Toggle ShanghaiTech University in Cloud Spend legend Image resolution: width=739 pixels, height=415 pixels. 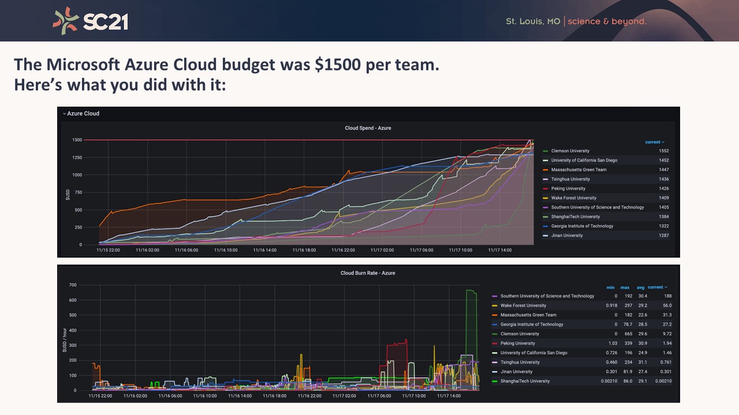pos(575,217)
